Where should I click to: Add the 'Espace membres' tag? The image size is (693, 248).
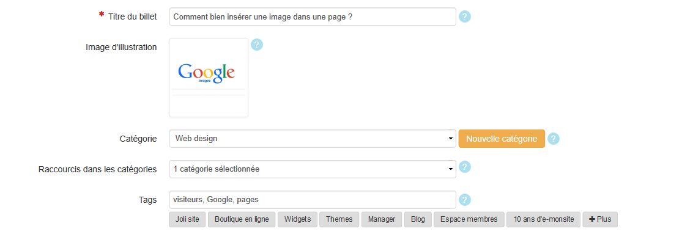pos(469,219)
